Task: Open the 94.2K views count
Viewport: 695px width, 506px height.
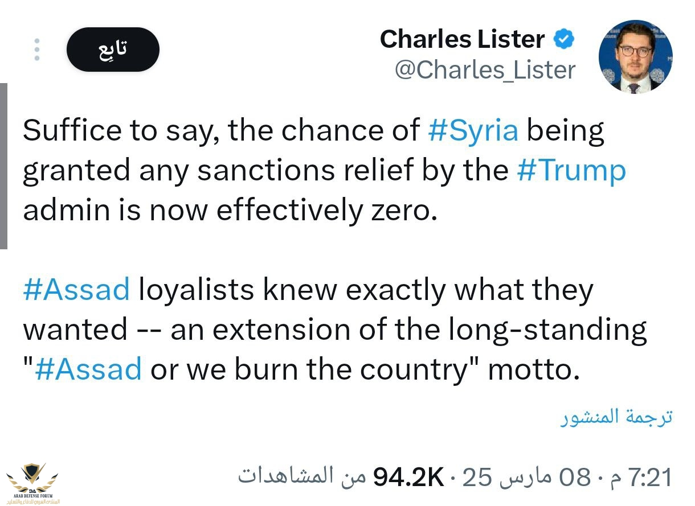Action: (408, 477)
